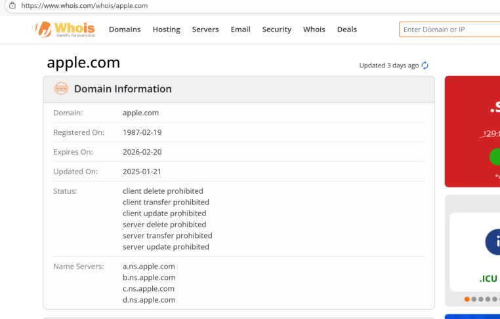Focus the Enter Domain or IP search field
Image resolution: width=500 pixels, height=319 pixels.
[449, 29]
